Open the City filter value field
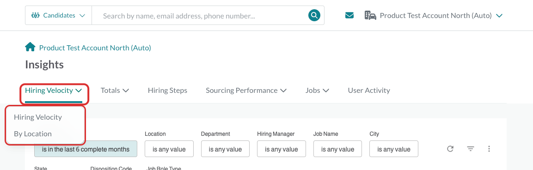 tap(394, 149)
